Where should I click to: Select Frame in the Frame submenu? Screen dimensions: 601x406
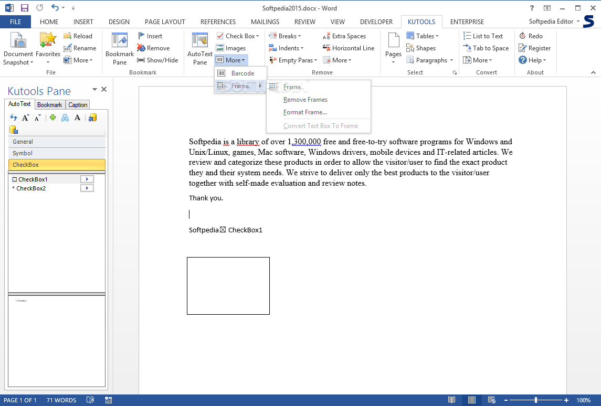tap(319, 87)
